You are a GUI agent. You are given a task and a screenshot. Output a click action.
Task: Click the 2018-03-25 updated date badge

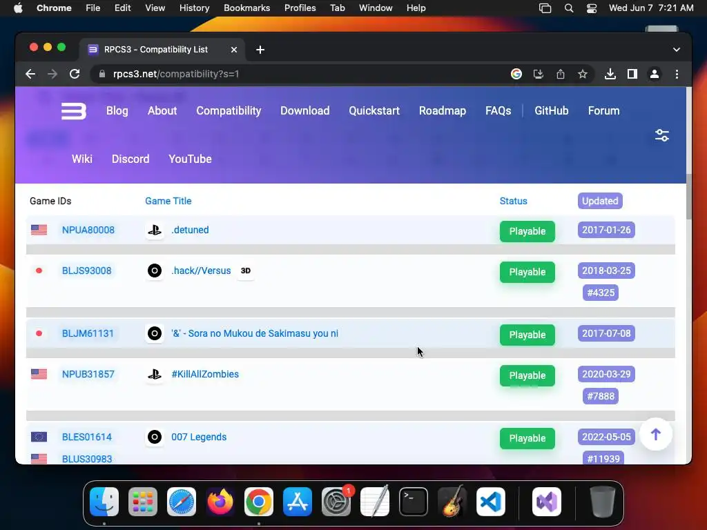[x=606, y=271]
